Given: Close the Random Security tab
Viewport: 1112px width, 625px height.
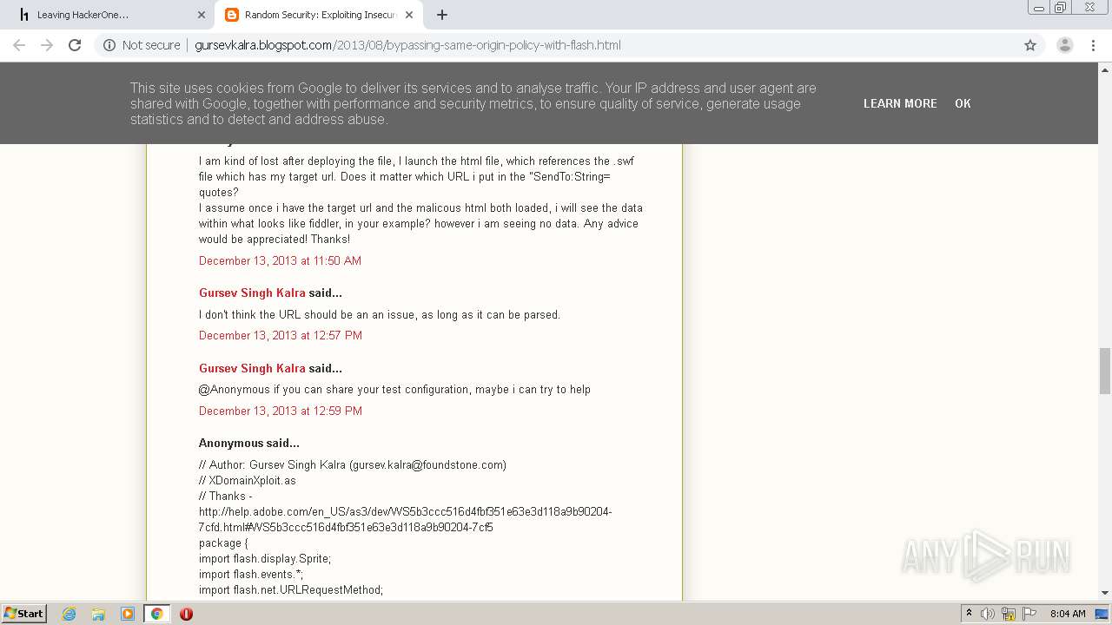Looking at the screenshot, I should point(409,15).
